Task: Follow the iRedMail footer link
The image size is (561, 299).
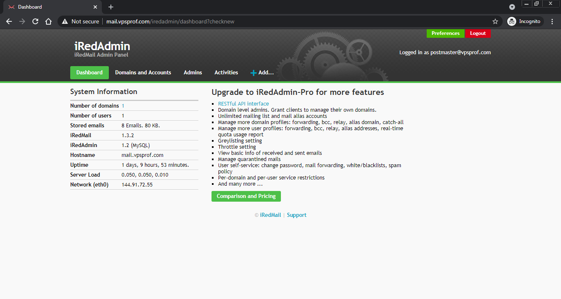Action: (270, 215)
